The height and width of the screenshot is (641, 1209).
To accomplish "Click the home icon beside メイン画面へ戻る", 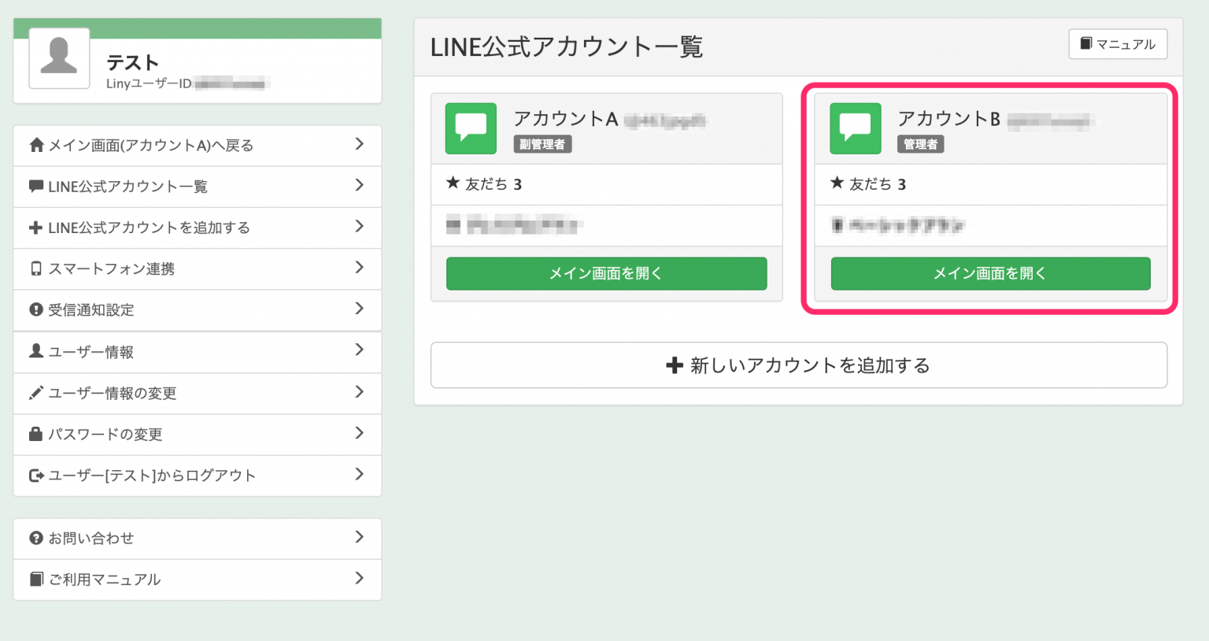I will [36, 145].
